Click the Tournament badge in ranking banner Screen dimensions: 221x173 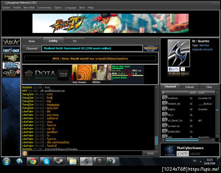[63, 75]
